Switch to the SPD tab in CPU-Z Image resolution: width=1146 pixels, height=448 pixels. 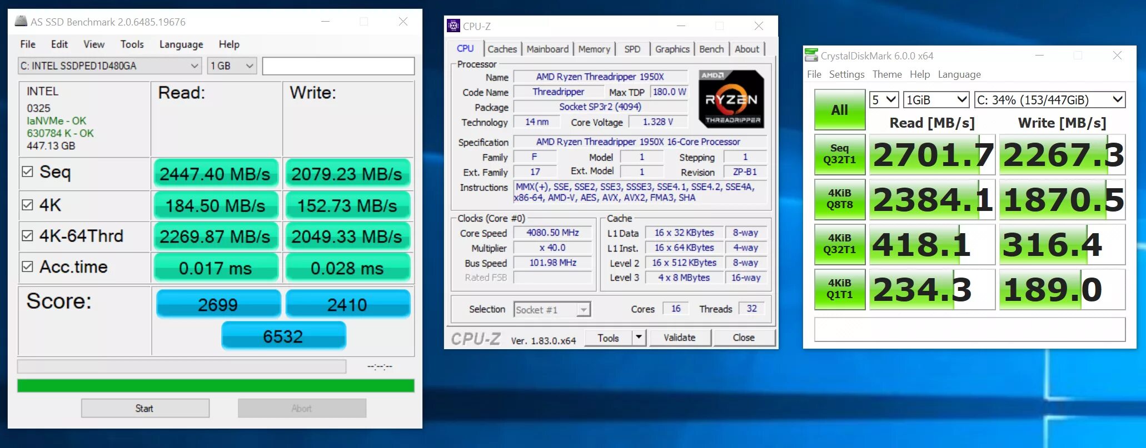pyautogui.click(x=632, y=49)
